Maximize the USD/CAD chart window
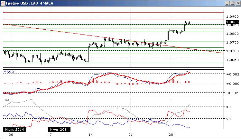Image resolution: width=241 pixels, height=139 pixels. [233, 3]
